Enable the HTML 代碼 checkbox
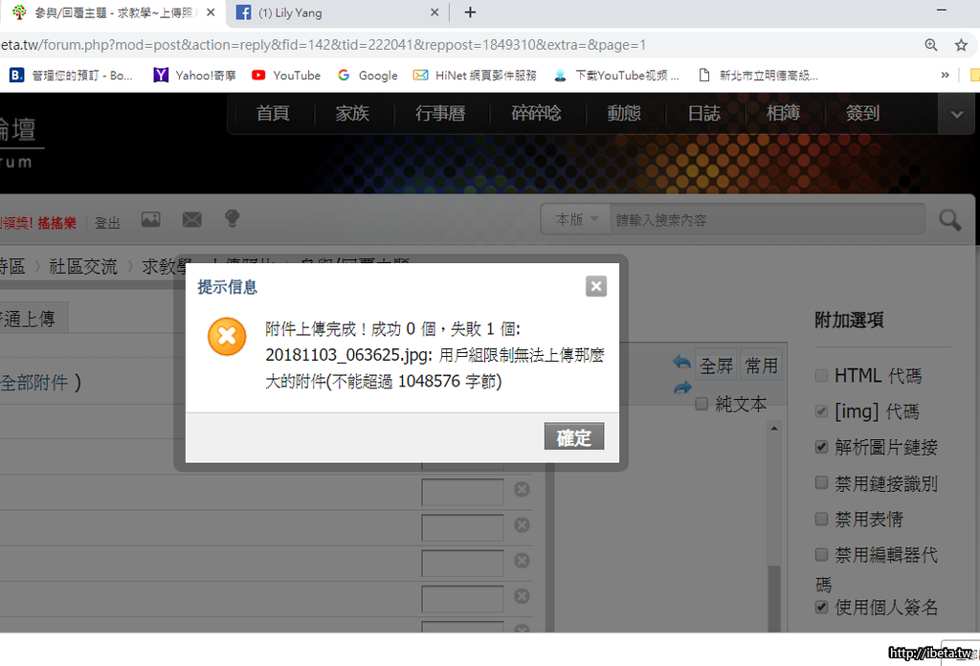Screen dimensions: 980x666 (821, 376)
